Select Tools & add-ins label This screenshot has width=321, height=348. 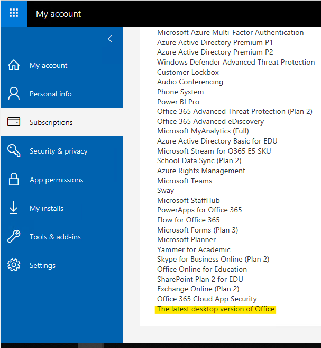coord(56,237)
